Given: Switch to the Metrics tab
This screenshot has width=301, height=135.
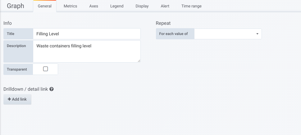Looking at the screenshot, I should [x=70, y=6].
